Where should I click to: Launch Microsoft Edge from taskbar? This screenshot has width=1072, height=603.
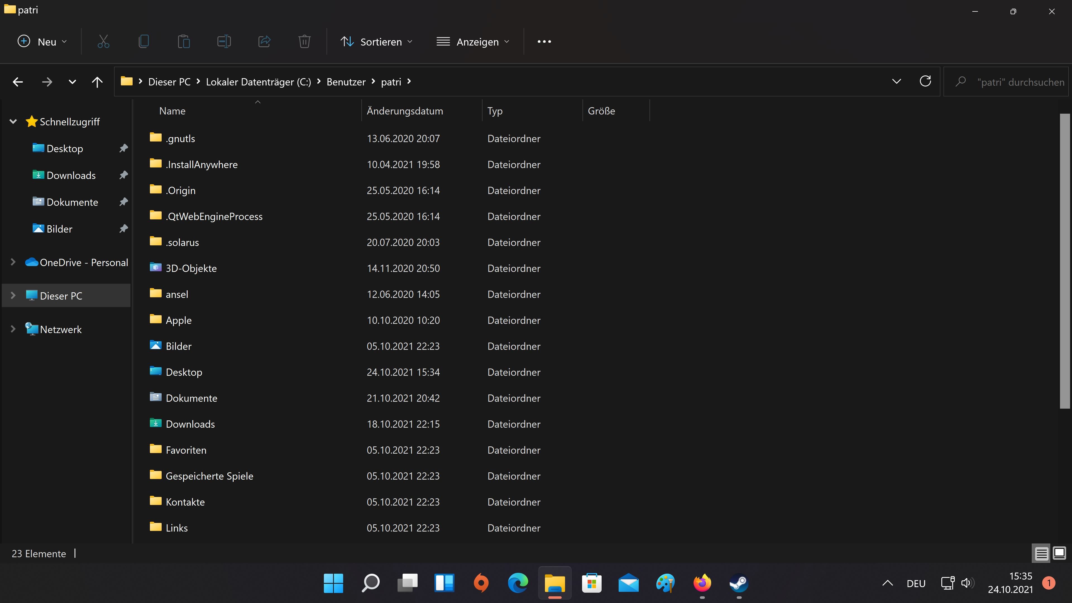click(x=518, y=583)
